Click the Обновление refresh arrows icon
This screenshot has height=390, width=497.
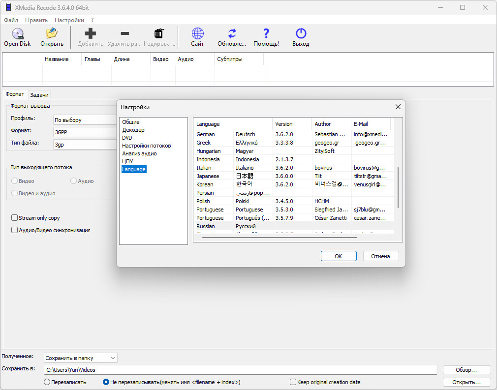(232, 33)
